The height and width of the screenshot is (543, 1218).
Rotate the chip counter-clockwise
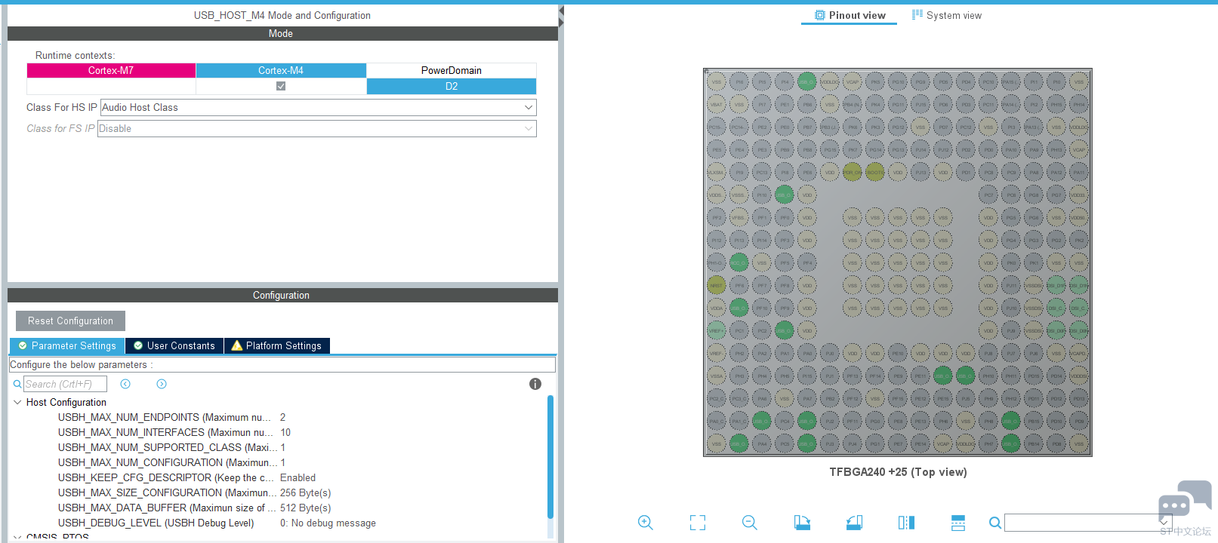(854, 523)
